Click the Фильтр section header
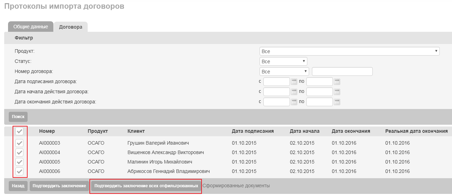The height and width of the screenshot is (196, 452). 24,37
